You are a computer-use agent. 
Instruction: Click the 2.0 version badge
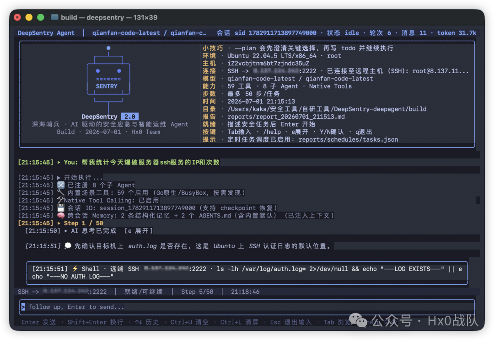(x=129, y=117)
